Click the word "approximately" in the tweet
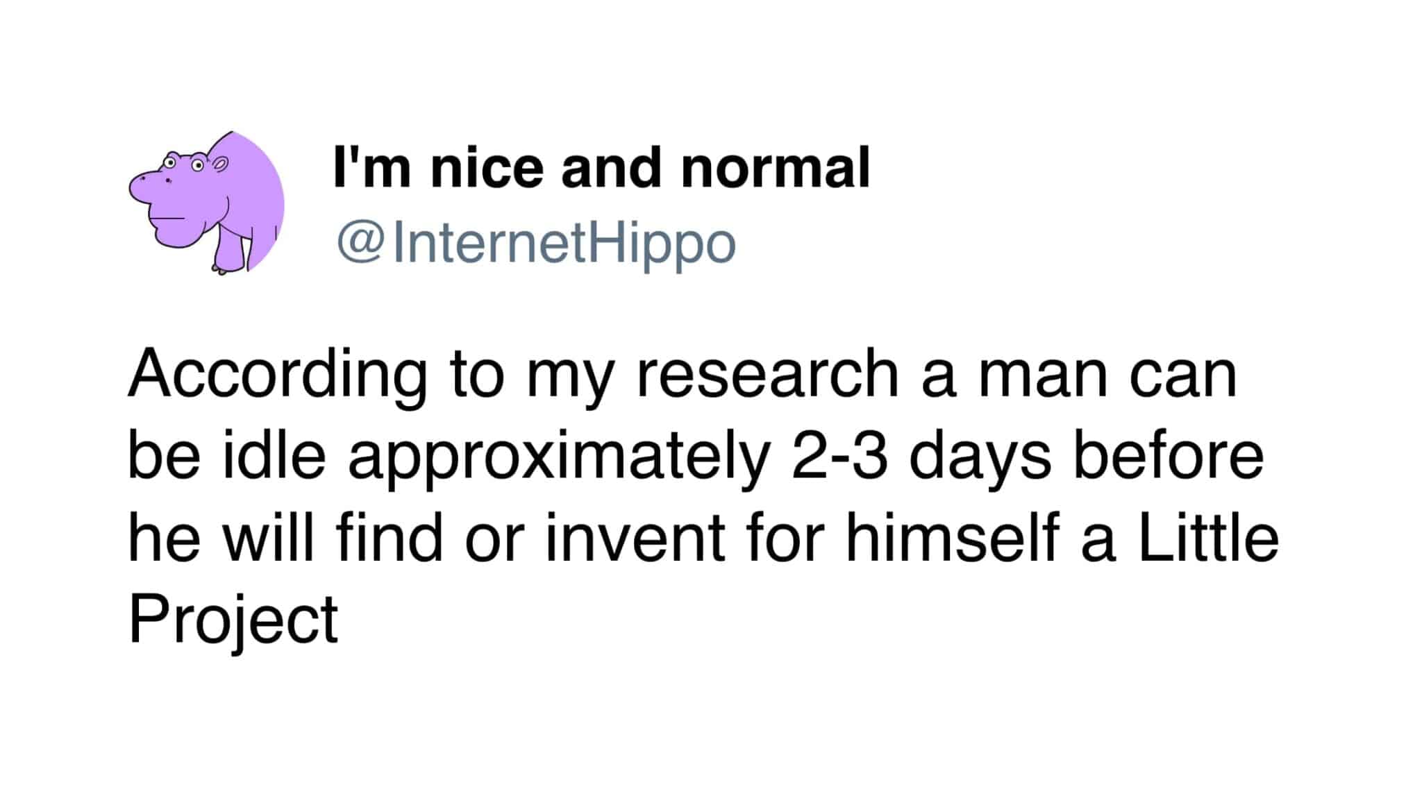Image resolution: width=1422 pixels, height=787 pixels. [x=558, y=463]
